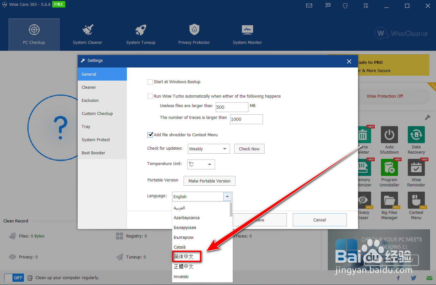Click the FREE edition badge in title bar

pyautogui.click(x=59, y=5)
